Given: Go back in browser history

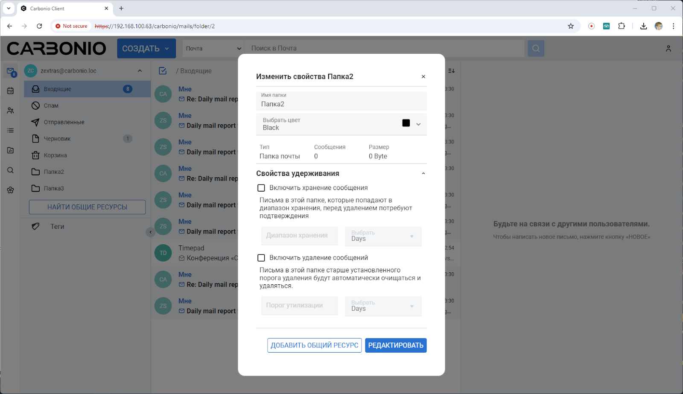Looking at the screenshot, I should (x=9, y=26).
